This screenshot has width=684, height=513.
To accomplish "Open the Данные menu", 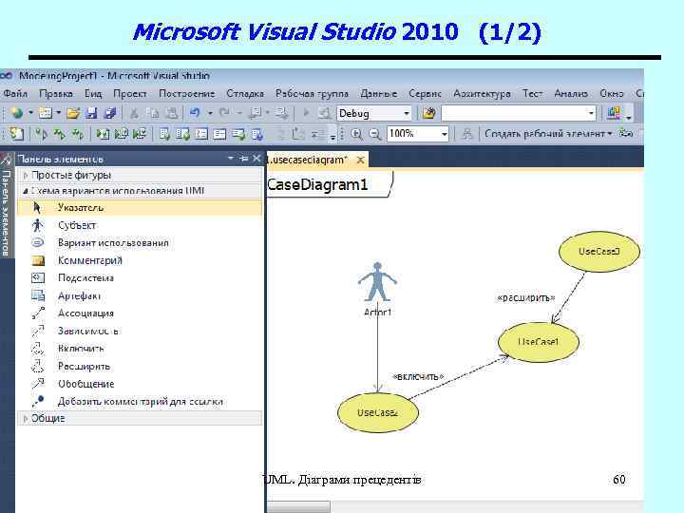I will (x=379, y=94).
